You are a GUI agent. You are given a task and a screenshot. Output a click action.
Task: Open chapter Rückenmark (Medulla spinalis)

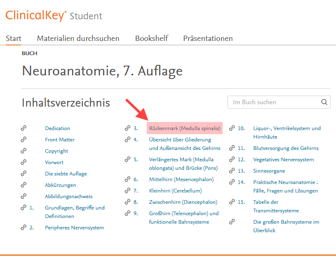(x=184, y=128)
